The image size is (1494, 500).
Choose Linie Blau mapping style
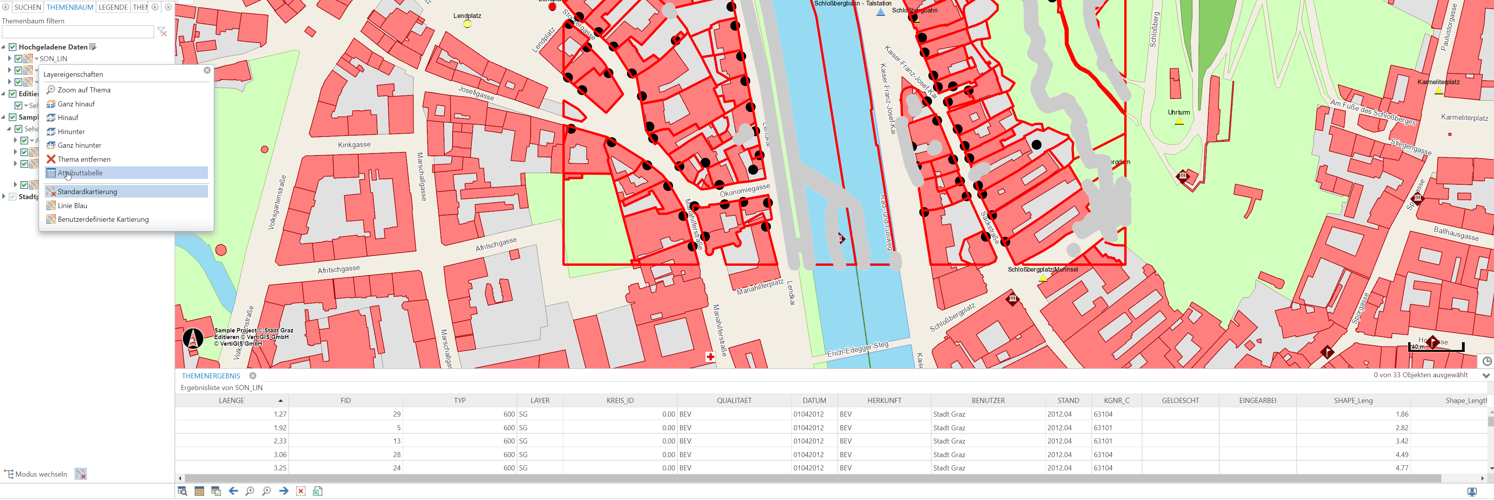73,206
